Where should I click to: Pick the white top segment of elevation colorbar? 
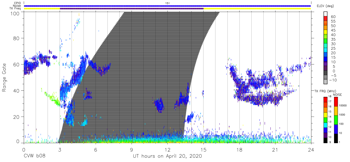coord(325,14)
